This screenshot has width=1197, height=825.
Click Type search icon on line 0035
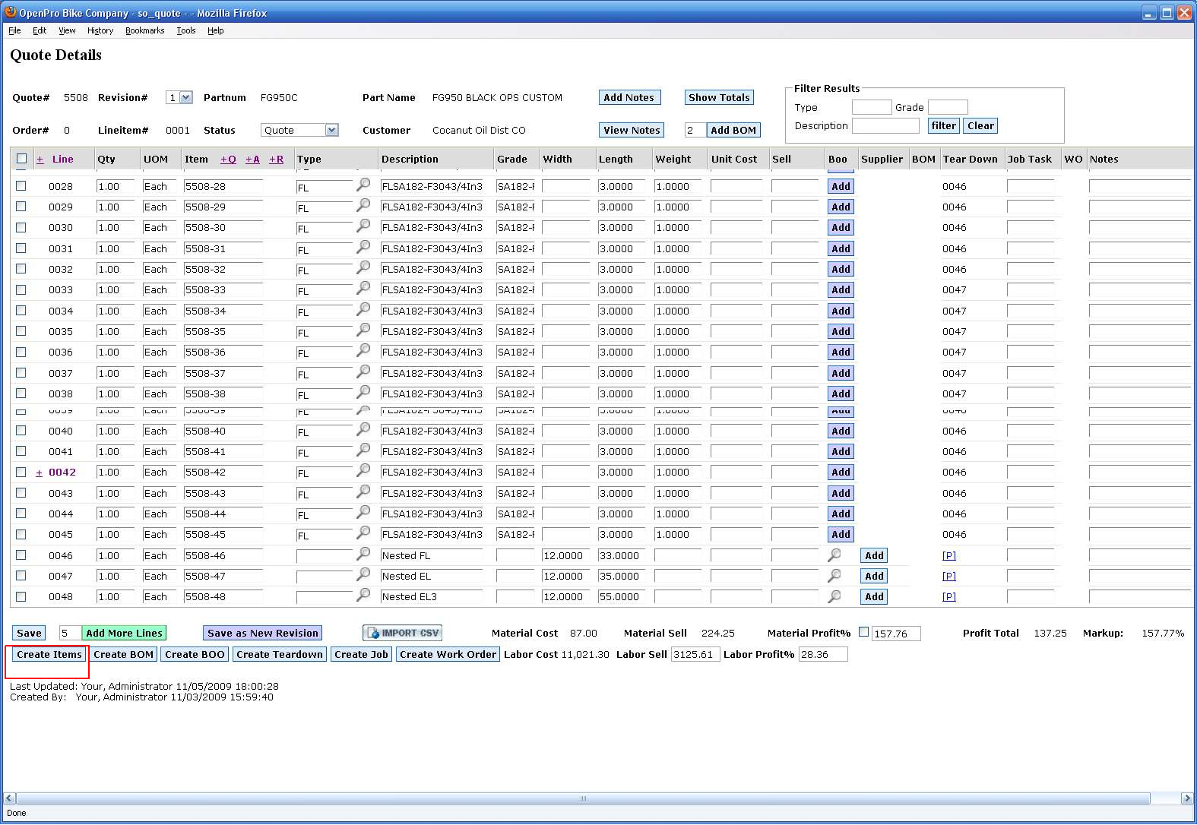coord(363,330)
